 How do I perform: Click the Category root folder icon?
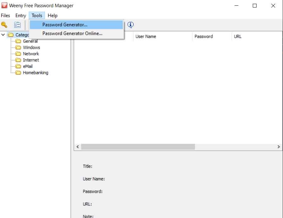pos(11,35)
